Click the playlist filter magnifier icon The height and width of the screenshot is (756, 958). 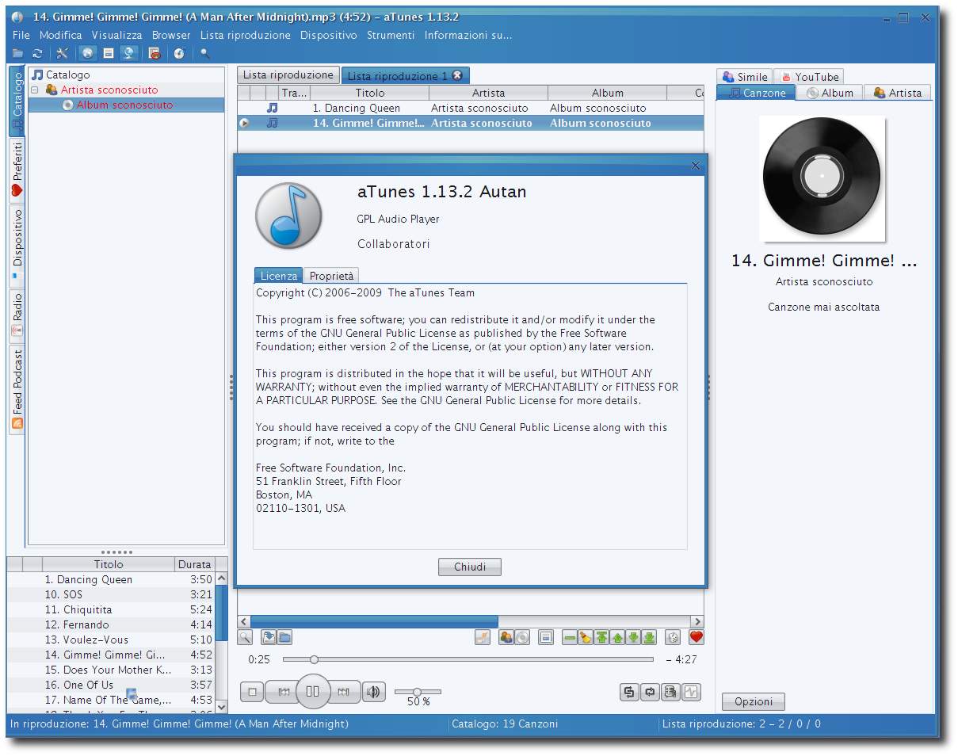click(246, 637)
